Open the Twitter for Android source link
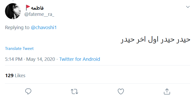The image size is (195, 99). pyautogui.click(x=80, y=59)
